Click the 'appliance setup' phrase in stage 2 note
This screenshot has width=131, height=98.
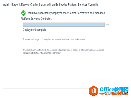click(68, 39)
